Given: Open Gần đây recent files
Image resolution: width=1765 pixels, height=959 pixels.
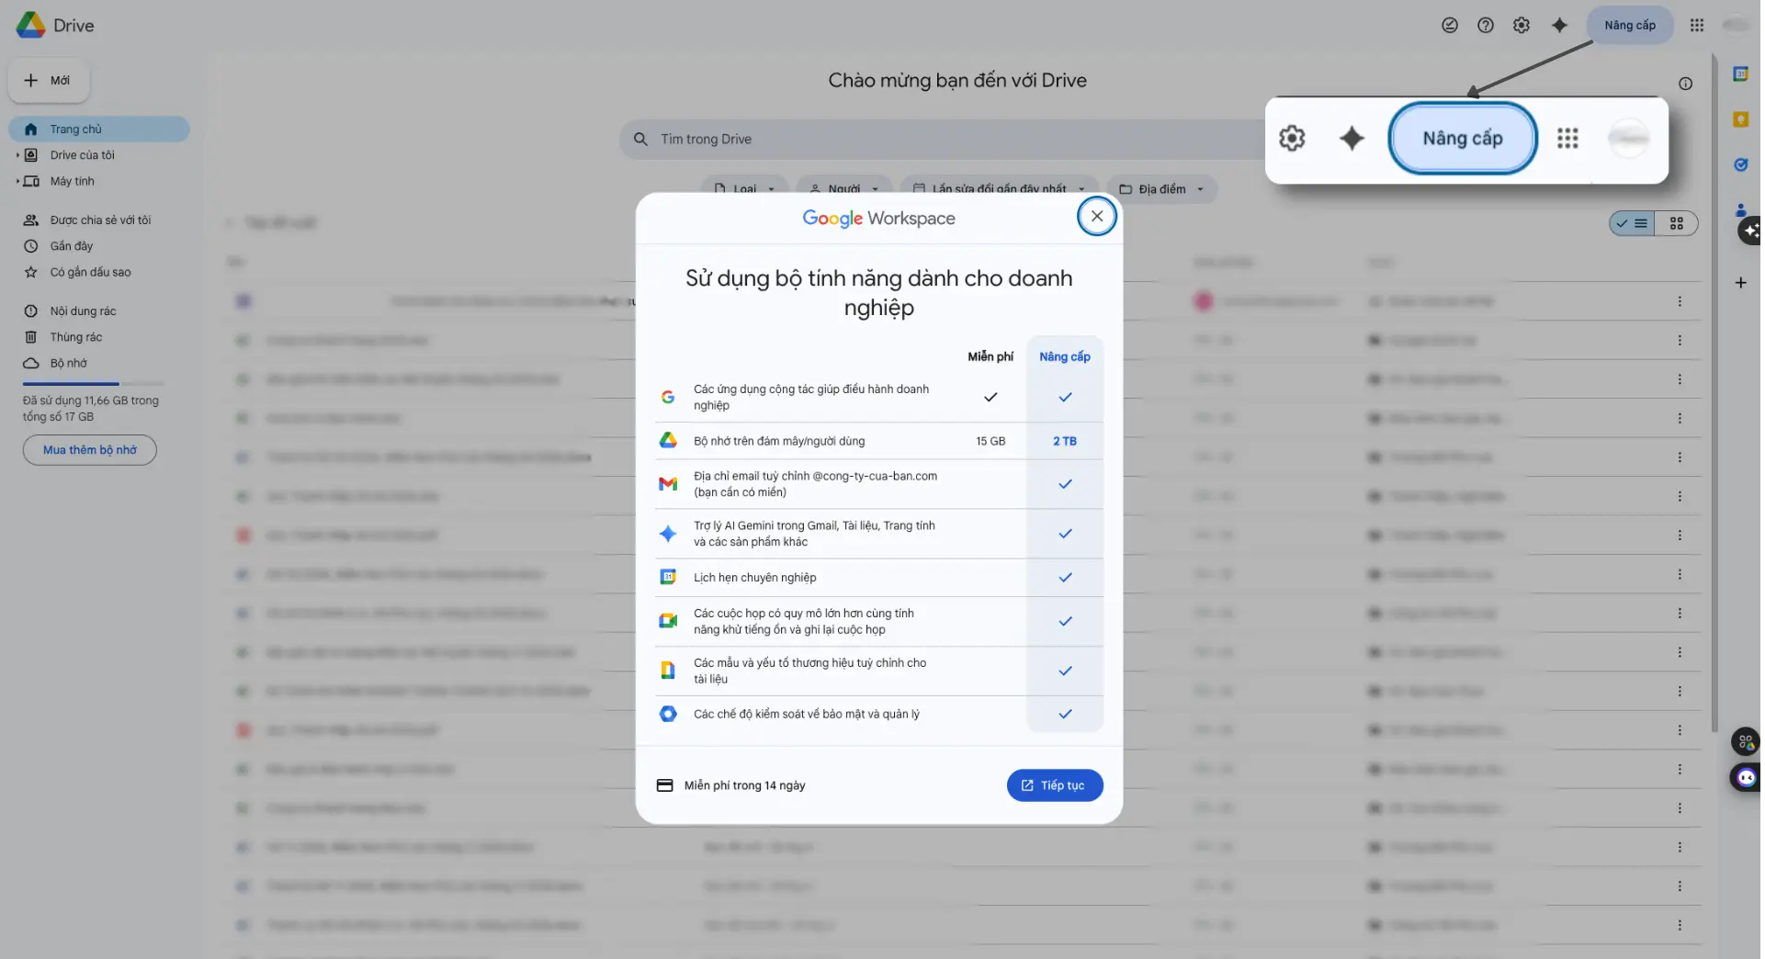Looking at the screenshot, I should [72, 246].
